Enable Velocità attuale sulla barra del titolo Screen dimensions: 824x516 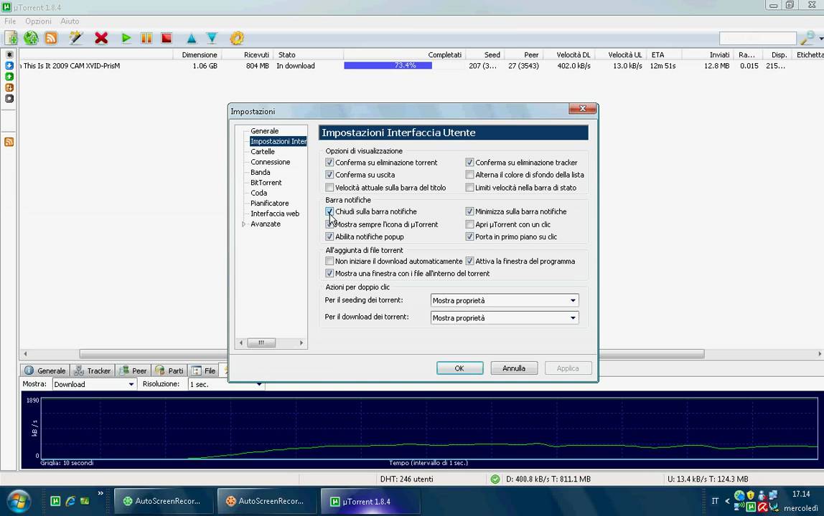click(329, 187)
